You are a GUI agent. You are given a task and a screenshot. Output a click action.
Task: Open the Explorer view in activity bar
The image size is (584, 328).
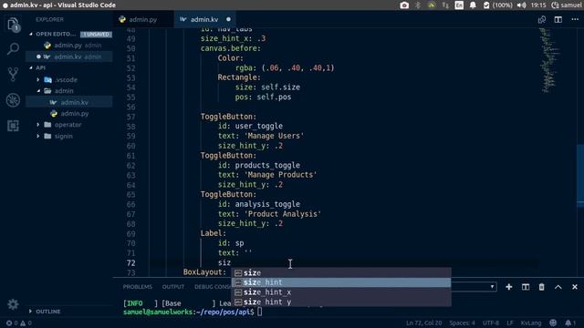click(13, 25)
